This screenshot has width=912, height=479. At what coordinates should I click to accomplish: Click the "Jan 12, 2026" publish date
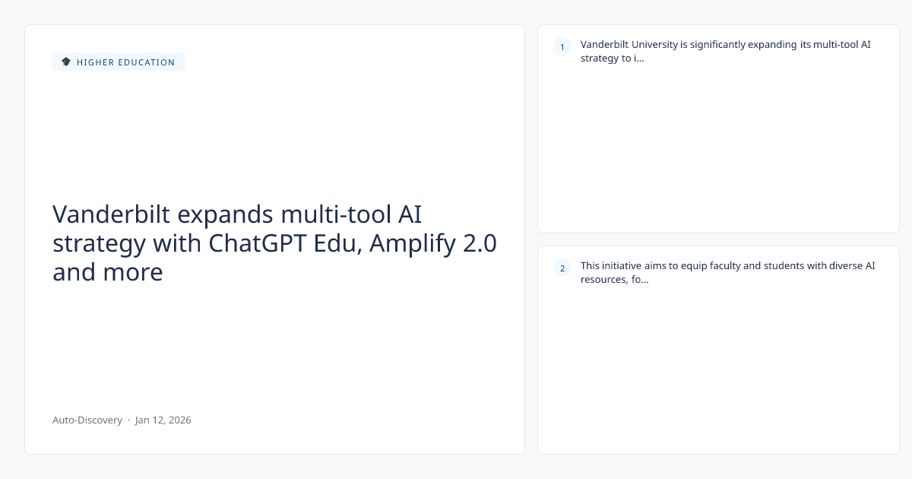[x=163, y=420]
